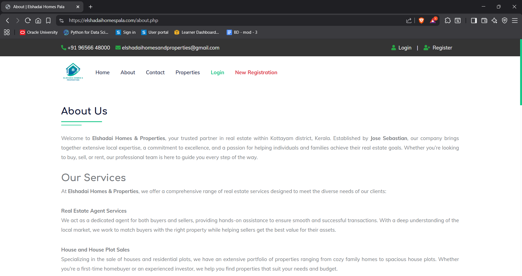Viewport: 522px width, 276px height.
Task: Open the browser hamburger menu
Action: coord(515,20)
